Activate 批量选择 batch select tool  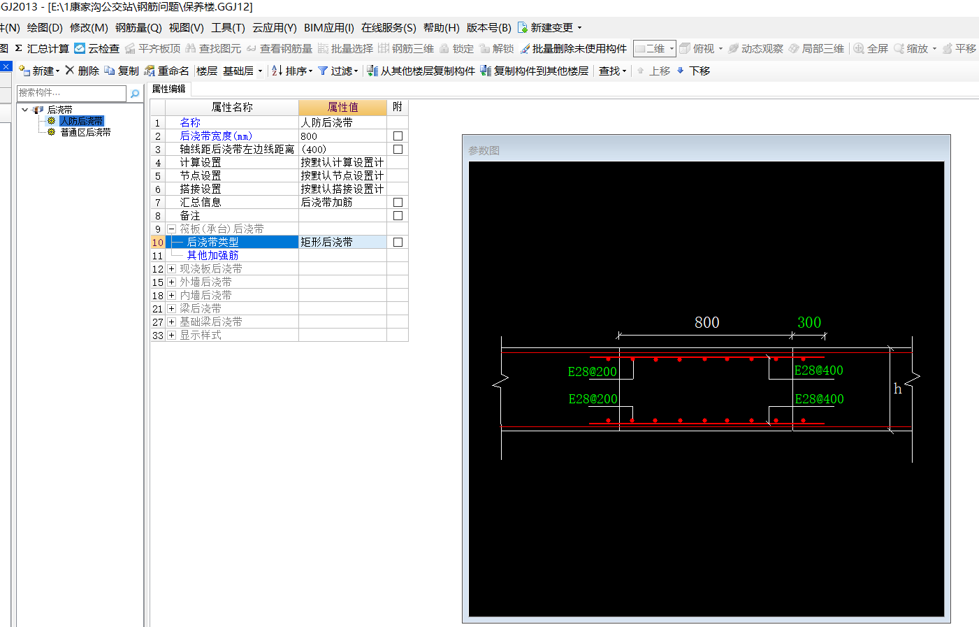tap(345, 48)
